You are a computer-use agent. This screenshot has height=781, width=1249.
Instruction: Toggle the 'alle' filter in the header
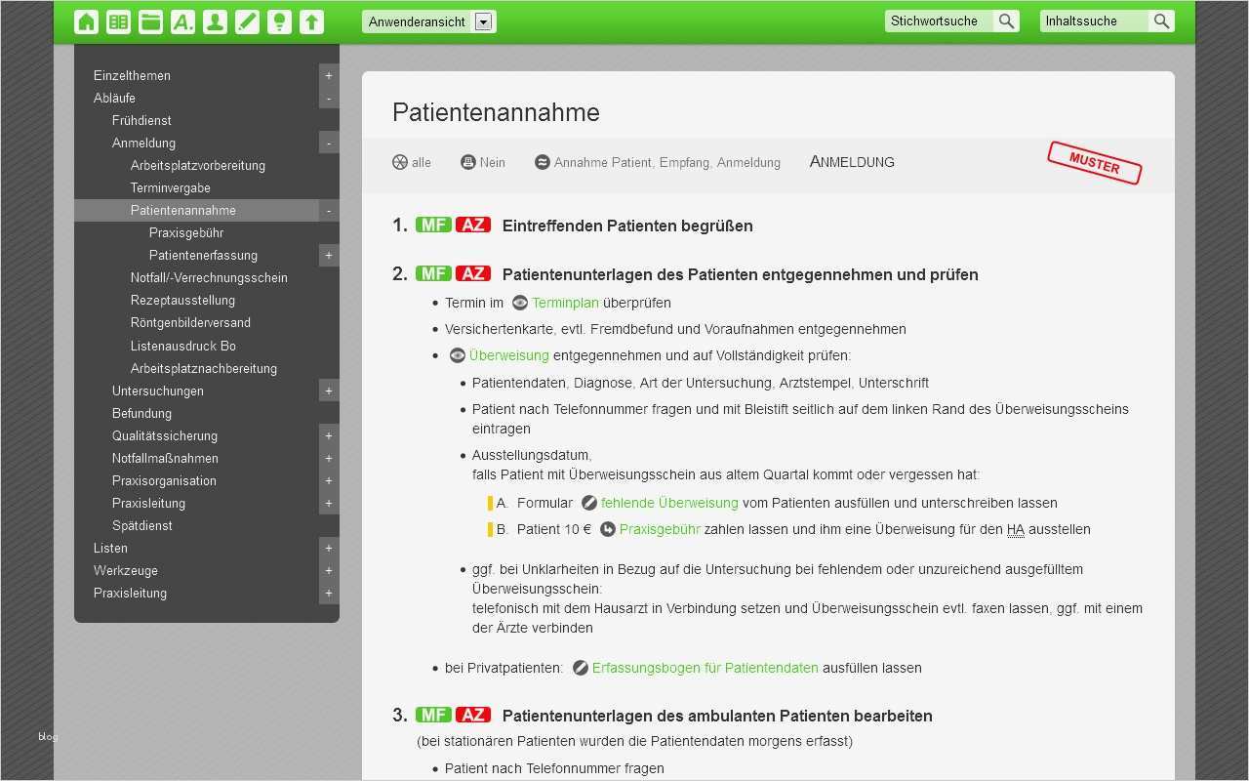(412, 162)
